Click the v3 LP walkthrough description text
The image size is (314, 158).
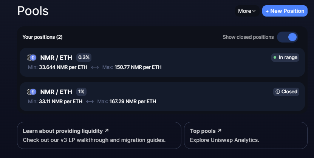pos(94,140)
